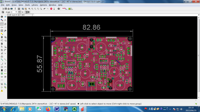
Task: Open the Library menu
Action: coord(35,5)
